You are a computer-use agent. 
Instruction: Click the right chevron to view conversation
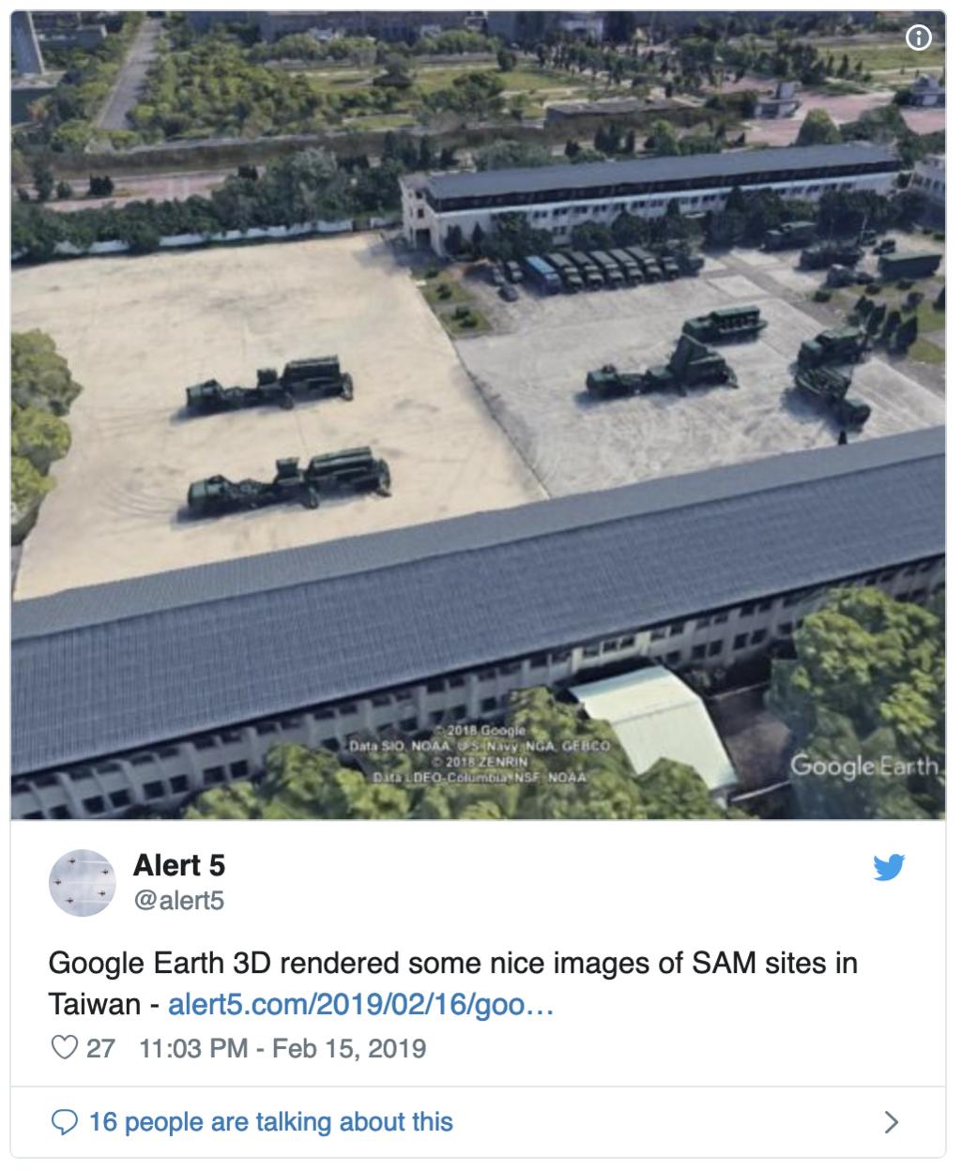pyautogui.click(x=892, y=1122)
